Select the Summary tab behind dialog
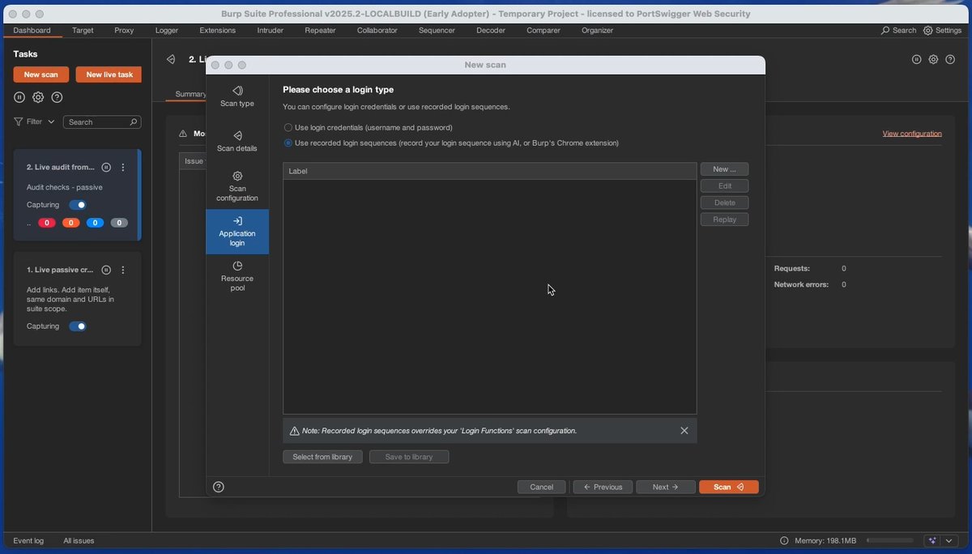This screenshot has width=972, height=554. pyautogui.click(x=190, y=94)
